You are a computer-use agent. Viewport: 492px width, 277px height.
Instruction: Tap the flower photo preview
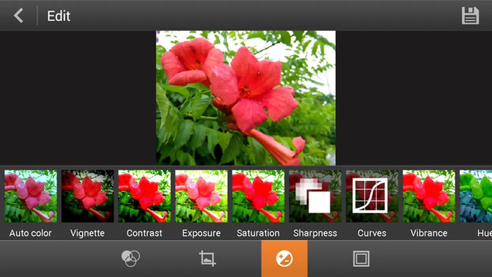246,98
